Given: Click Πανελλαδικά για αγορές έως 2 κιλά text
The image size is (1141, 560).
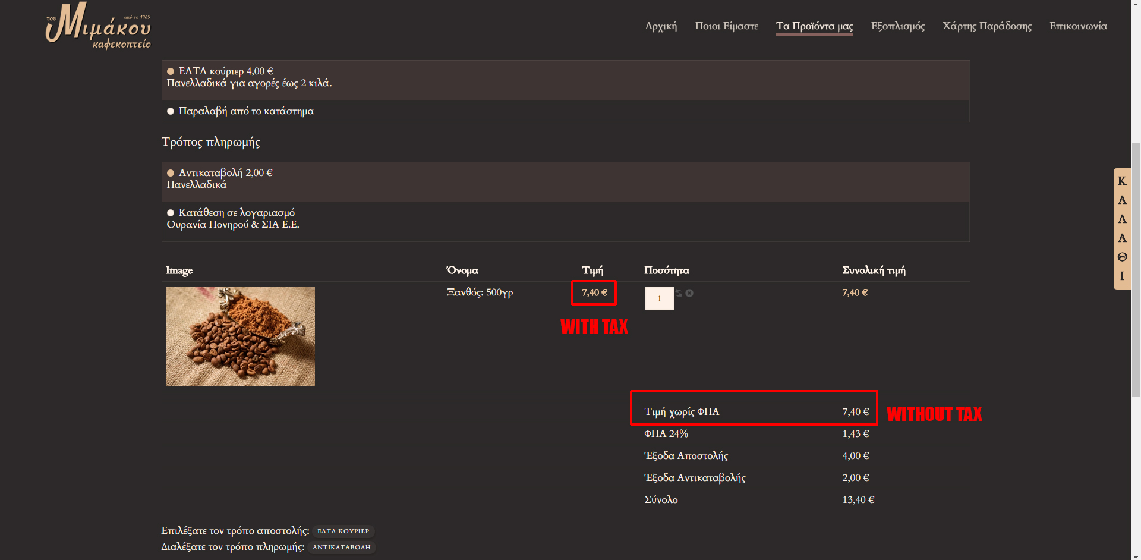Looking at the screenshot, I should point(249,83).
